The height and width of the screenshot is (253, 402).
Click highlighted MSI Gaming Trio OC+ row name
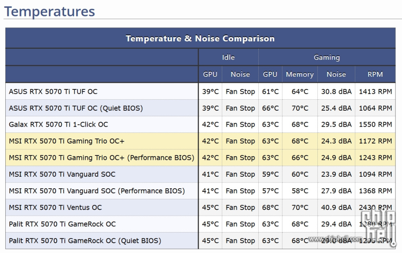pyautogui.click(x=67, y=141)
